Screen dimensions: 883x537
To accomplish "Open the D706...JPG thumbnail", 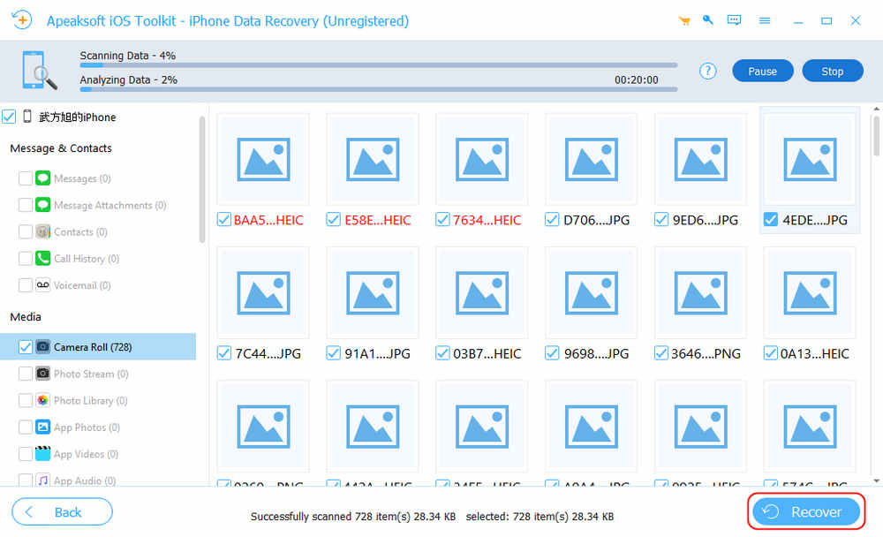I will 592,160.
